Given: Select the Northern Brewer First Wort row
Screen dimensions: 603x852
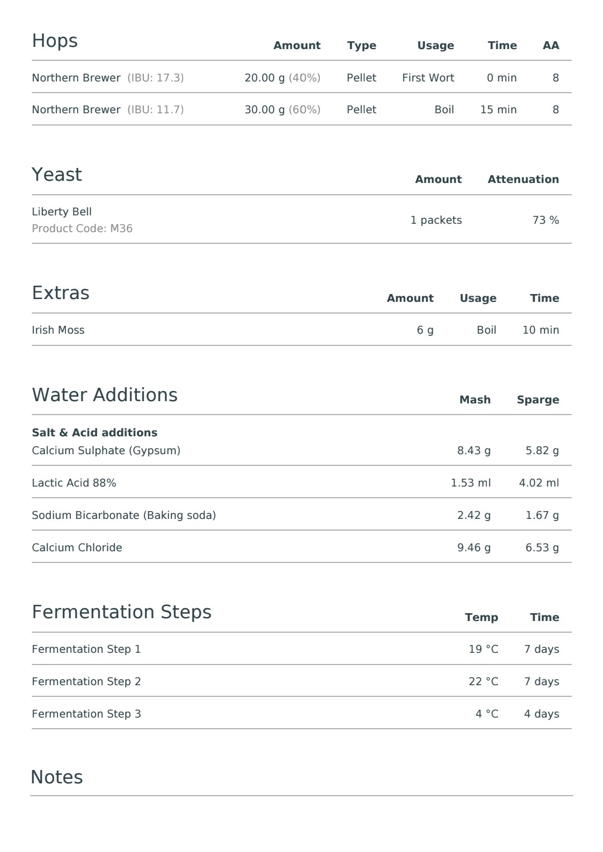Looking at the screenshot, I should click(x=301, y=78).
